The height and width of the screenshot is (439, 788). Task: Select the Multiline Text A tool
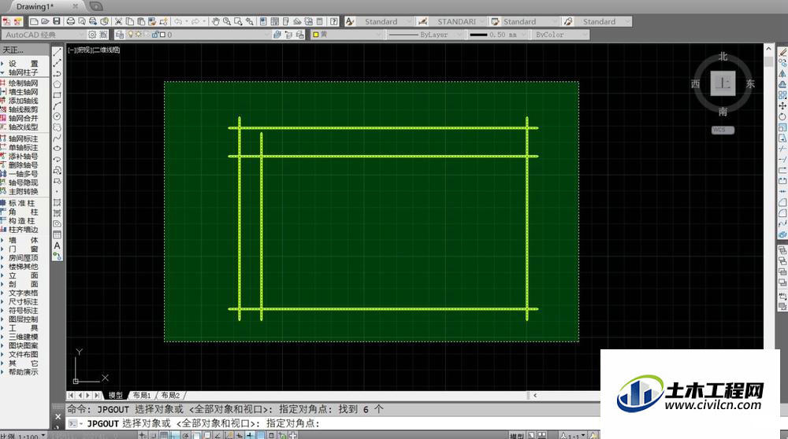[58, 245]
